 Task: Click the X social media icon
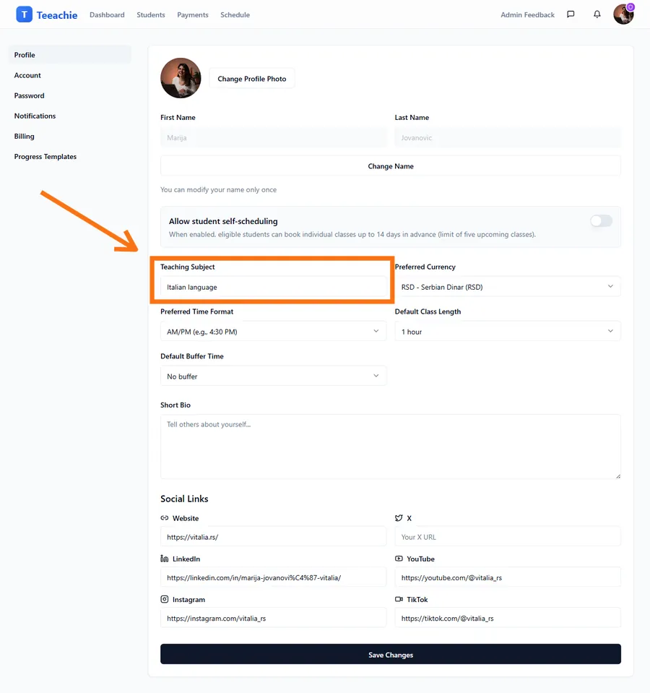[x=399, y=517]
